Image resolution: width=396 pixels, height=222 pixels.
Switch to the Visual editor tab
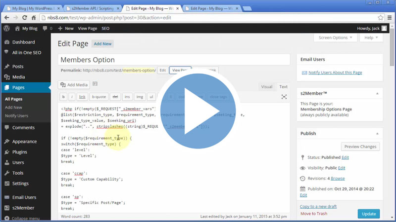(x=266, y=87)
